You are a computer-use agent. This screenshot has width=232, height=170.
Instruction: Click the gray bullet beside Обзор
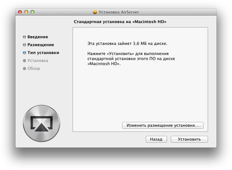(25, 68)
